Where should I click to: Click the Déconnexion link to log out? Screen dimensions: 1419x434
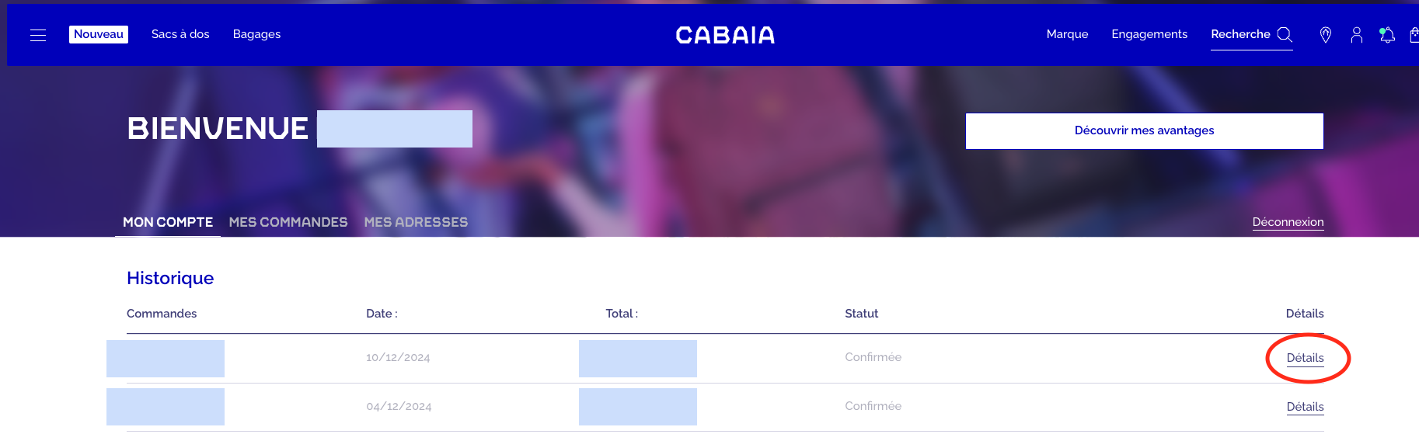[1288, 222]
